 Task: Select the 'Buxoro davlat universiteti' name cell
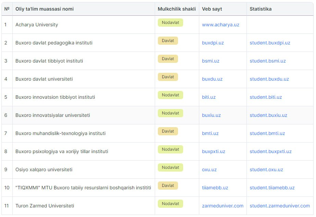click(84, 79)
